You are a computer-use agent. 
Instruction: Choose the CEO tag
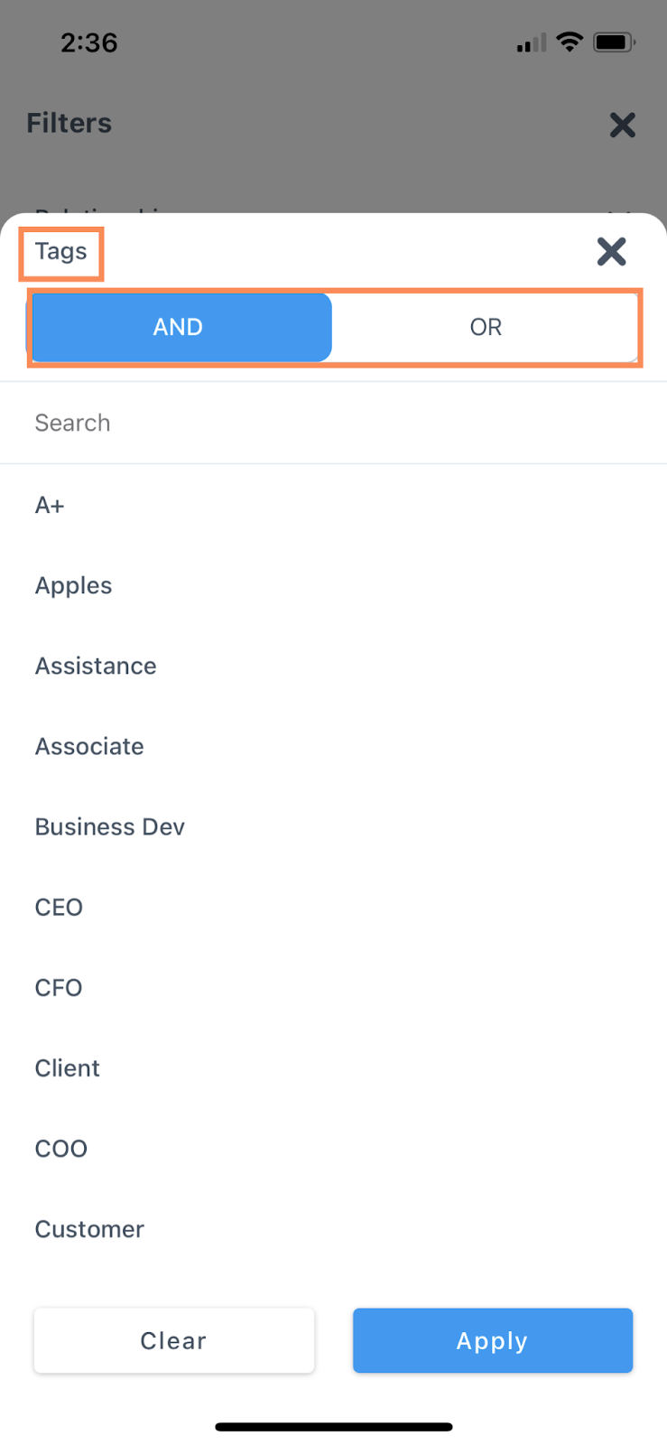[x=59, y=907]
